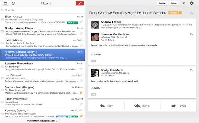Screen dimensions: 199x123
Task: Select the Eileen Alvarez email checkbox
Action: [2, 20]
